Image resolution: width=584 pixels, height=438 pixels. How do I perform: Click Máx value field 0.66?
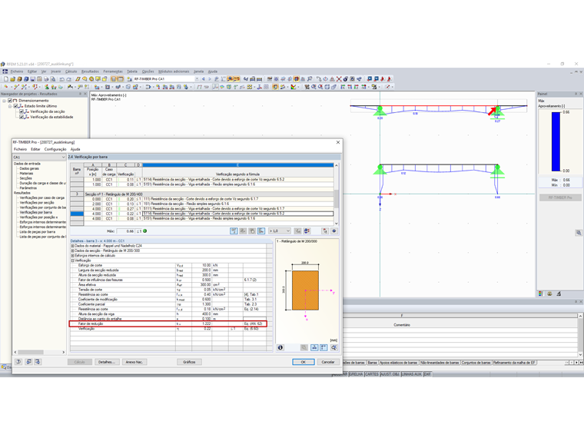125,231
